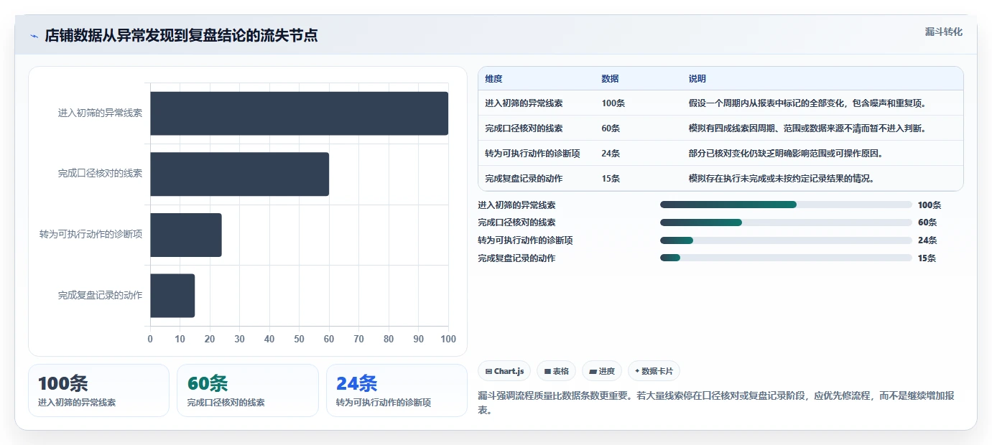Click the 15-value bar for 完成复盘记录的动作 in chart
The image size is (992, 445).
172,296
